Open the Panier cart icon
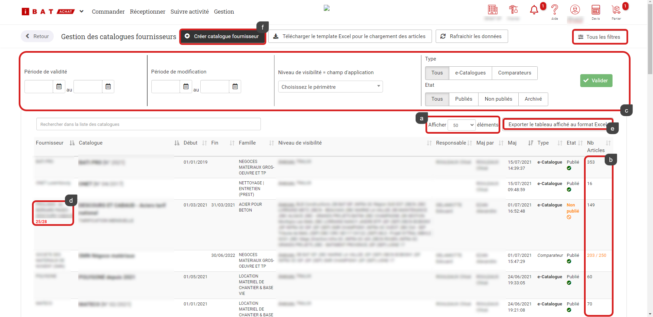This screenshot has height=317, width=653. (616, 10)
